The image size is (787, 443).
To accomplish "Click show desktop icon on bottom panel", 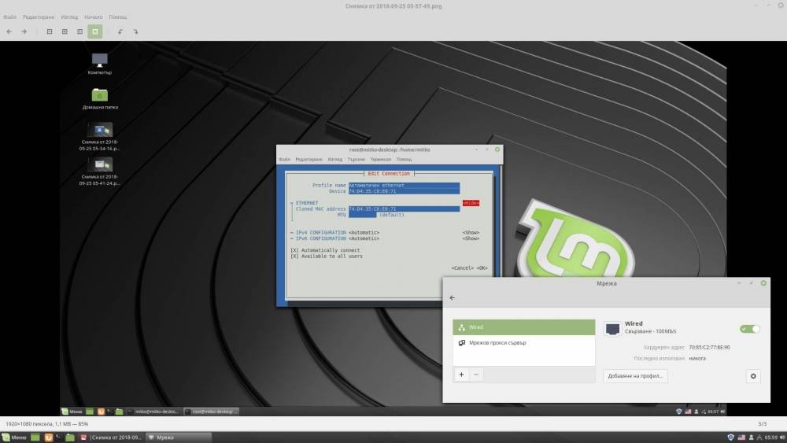I will click(35, 437).
